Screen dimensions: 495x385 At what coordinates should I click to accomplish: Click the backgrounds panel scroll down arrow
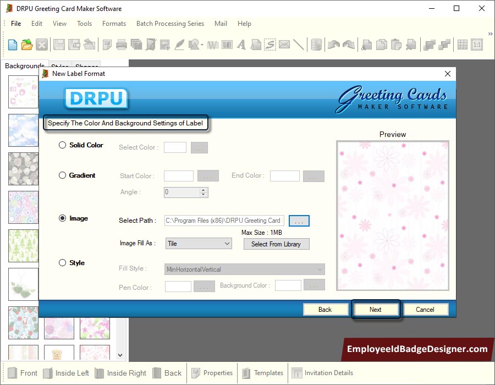(120, 355)
